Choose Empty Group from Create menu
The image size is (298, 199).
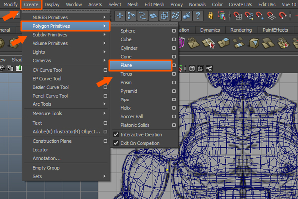[x=47, y=168]
